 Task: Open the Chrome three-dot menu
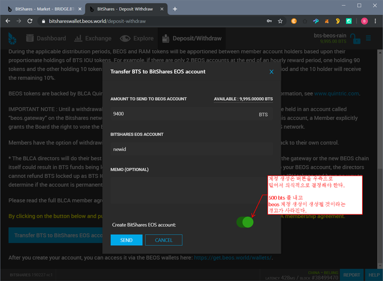(375, 22)
